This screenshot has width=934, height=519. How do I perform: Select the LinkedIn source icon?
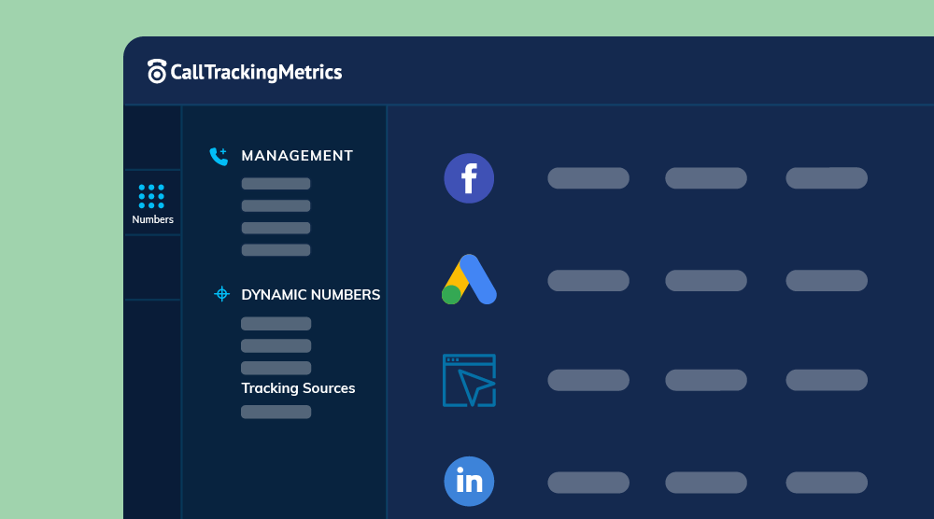coord(469,482)
